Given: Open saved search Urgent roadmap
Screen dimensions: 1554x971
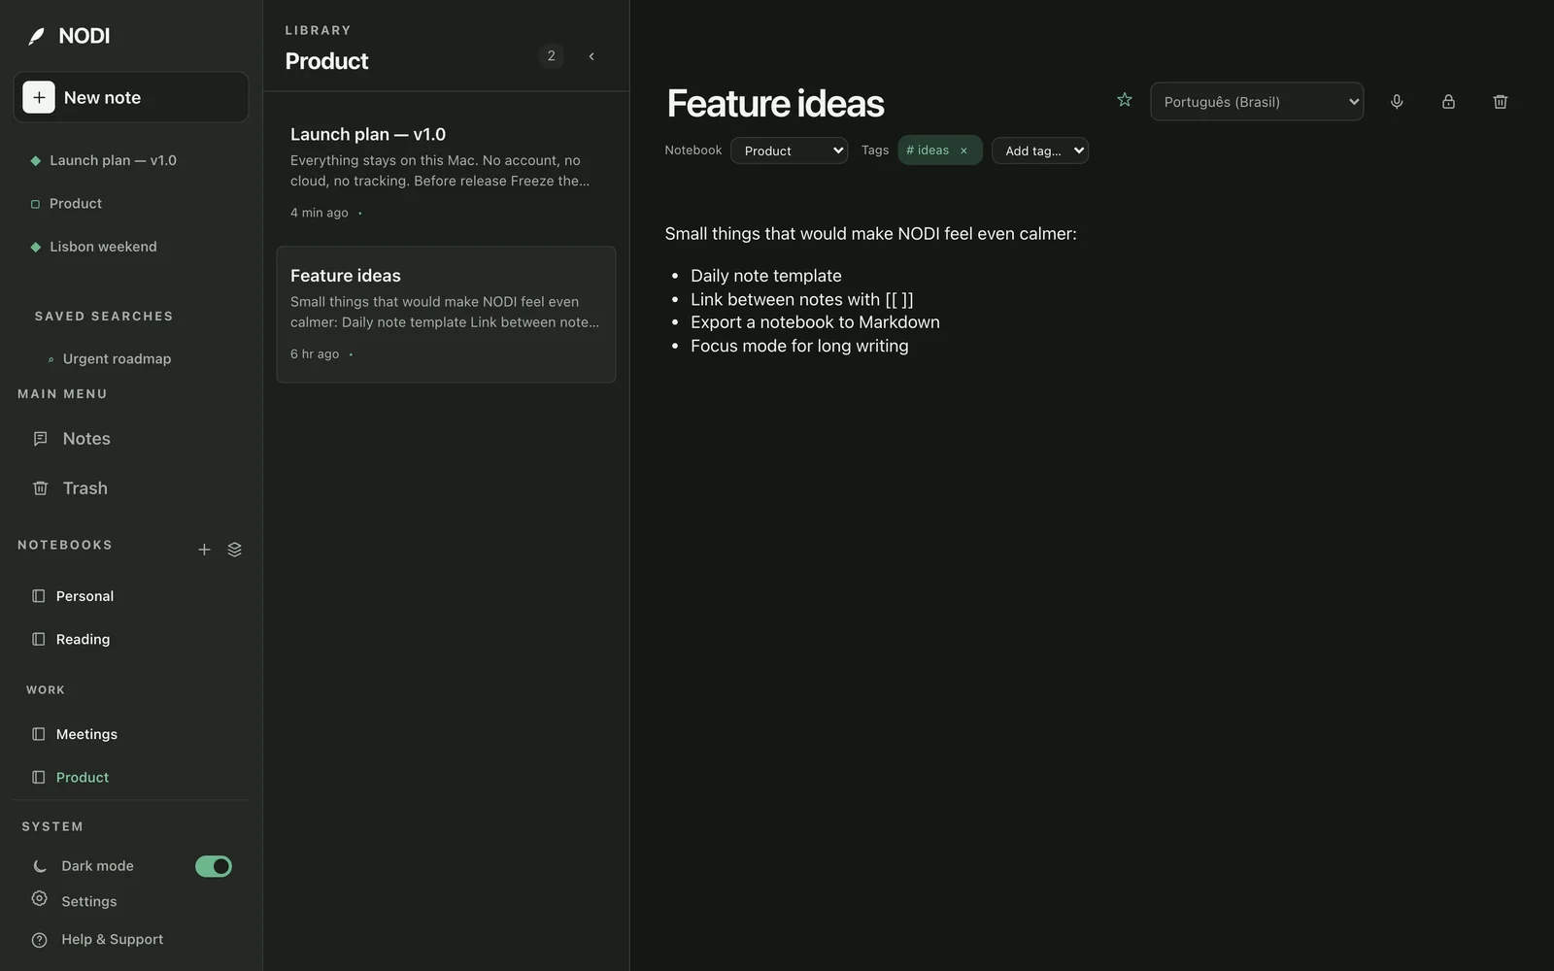Looking at the screenshot, I should pyautogui.click(x=117, y=358).
